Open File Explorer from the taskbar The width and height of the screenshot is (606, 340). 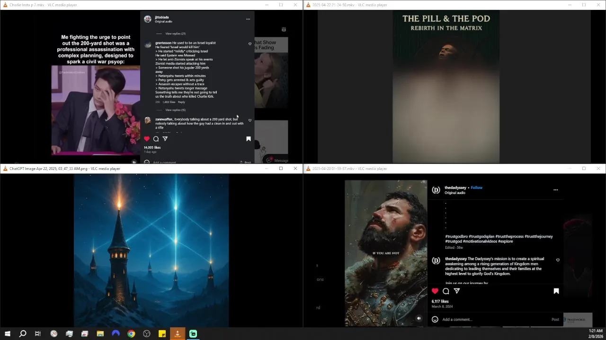100,334
